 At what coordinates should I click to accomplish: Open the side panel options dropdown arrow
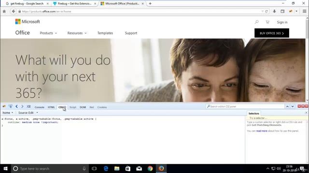[306, 113]
